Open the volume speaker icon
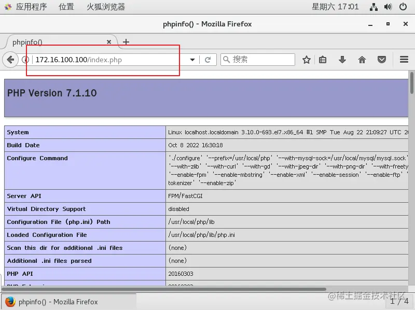Viewport: 415px width, 310px height. 388,7
